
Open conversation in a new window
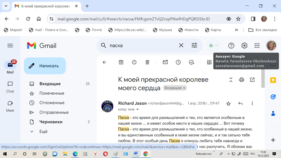(x=252, y=80)
